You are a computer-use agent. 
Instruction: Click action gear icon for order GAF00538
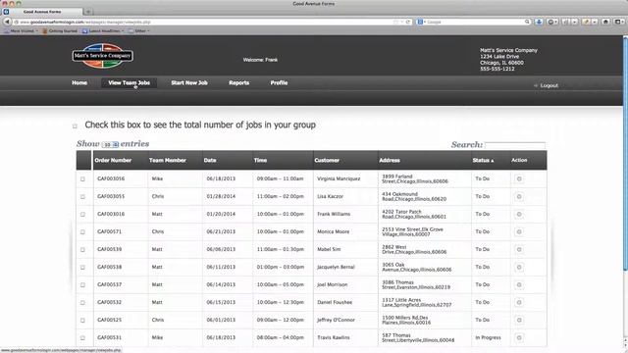[519, 267]
